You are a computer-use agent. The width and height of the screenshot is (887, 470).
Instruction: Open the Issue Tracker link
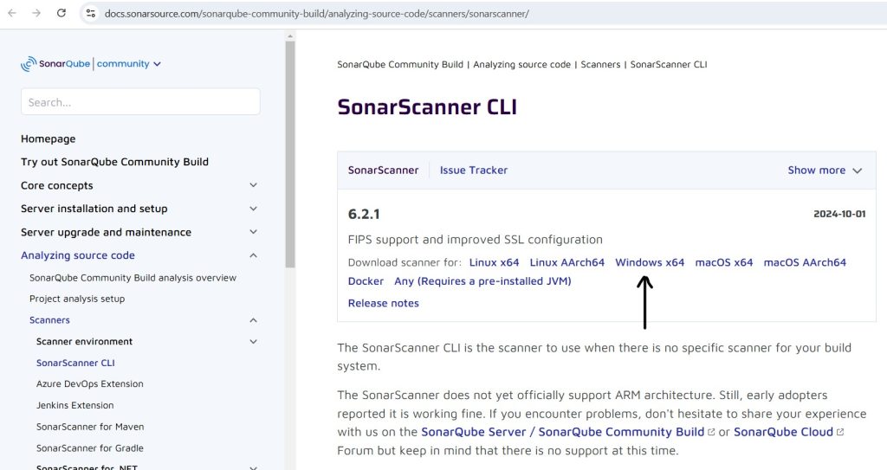(474, 171)
